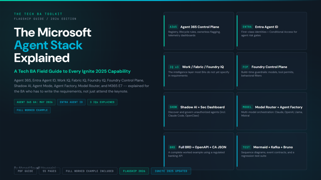Select the IQ x3 badge
The width and height of the screenshot is (321, 180).
click(x=174, y=67)
